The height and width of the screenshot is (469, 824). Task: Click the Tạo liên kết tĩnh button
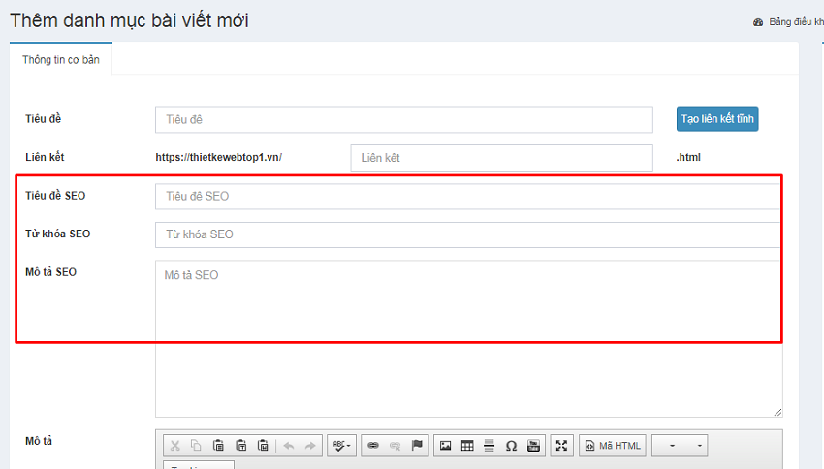717,118
